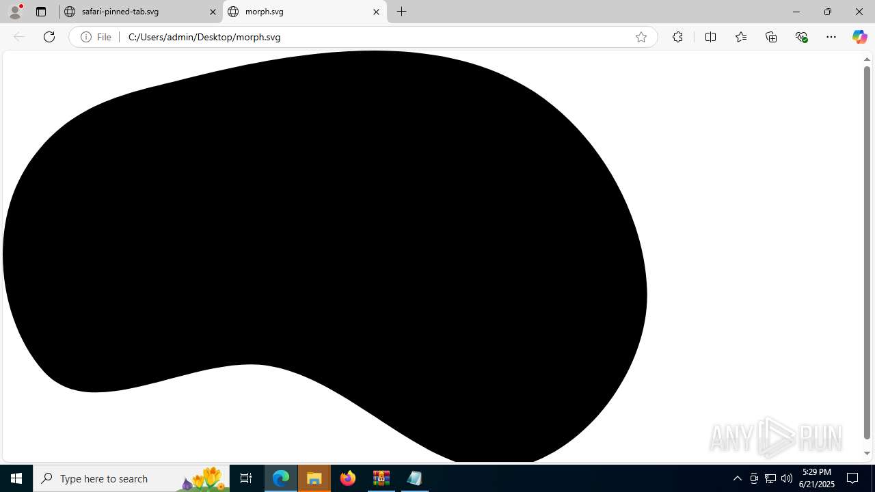875x492 pixels.
Task: Open Settings and more ellipsis menu
Action: pos(831,37)
